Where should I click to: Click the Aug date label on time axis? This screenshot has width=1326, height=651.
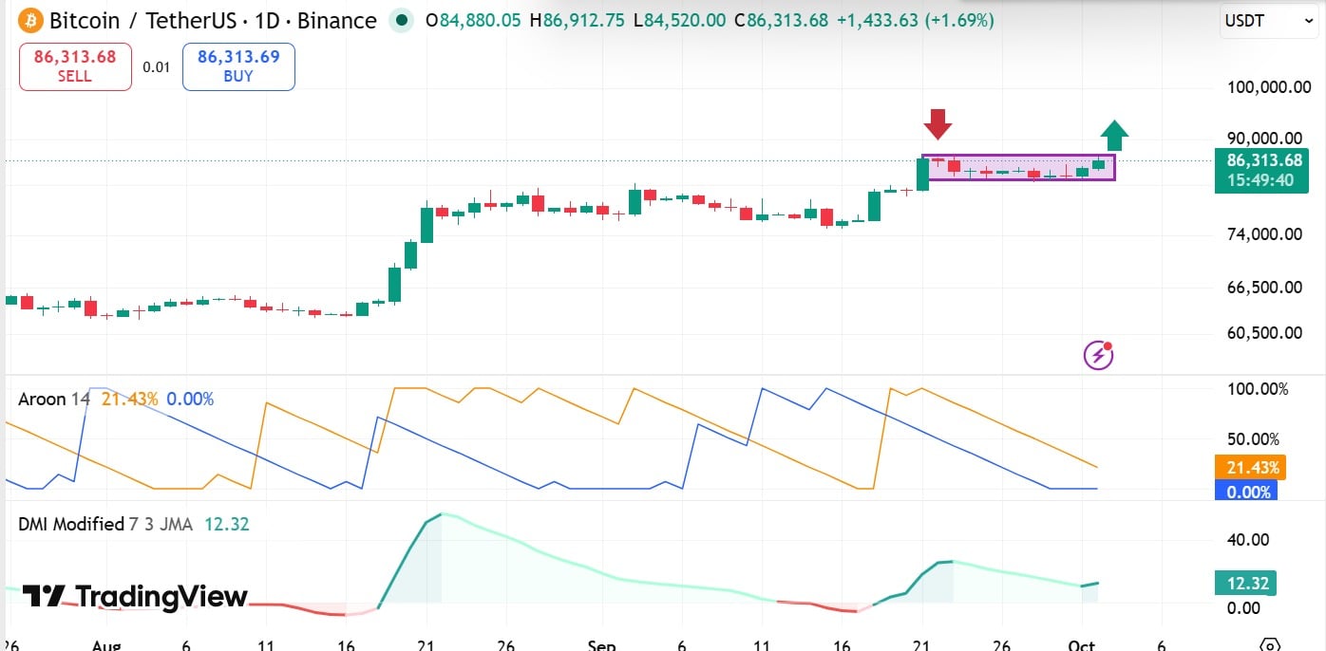coord(106,644)
